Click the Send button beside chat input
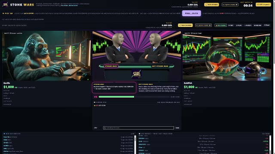The height and width of the screenshot is (154, 275). (177, 128)
